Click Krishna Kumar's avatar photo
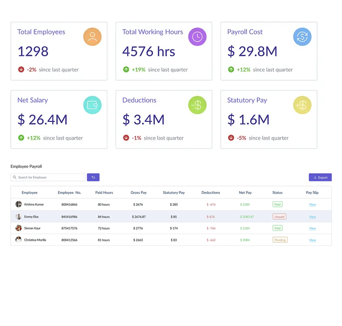This screenshot has width=342, height=326. click(x=19, y=205)
